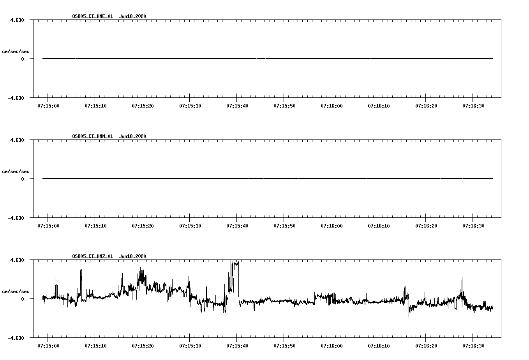Click the -4.630 lower axis value of HNN plot

coord(16,218)
